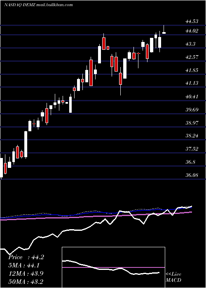Click the 38.24 price axis label
Viewport: 206px width, 288px height.
[192, 136]
